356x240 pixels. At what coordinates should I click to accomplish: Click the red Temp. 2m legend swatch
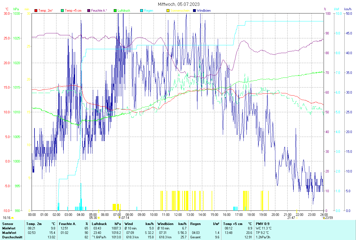point(36,11)
